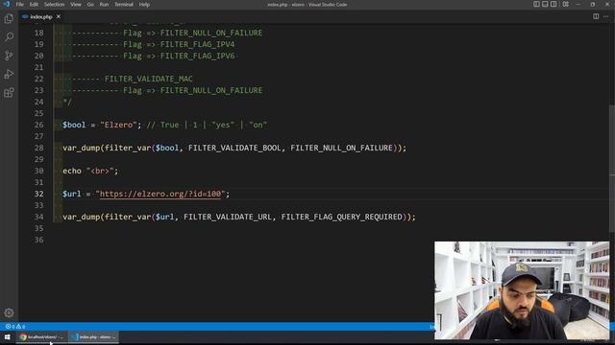The height and width of the screenshot is (345, 615).
Task: Click FILTER_VALIDATE_BOOL on line 28
Action: coord(234,148)
